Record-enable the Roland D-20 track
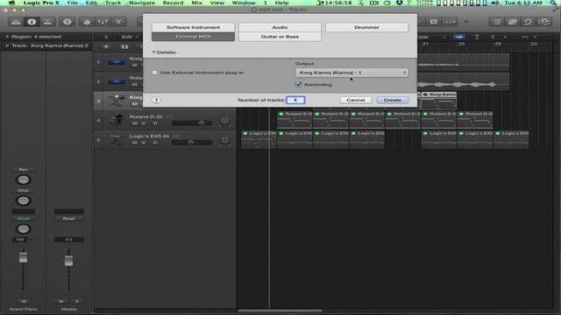561x315 pixels. coord(155,123)
